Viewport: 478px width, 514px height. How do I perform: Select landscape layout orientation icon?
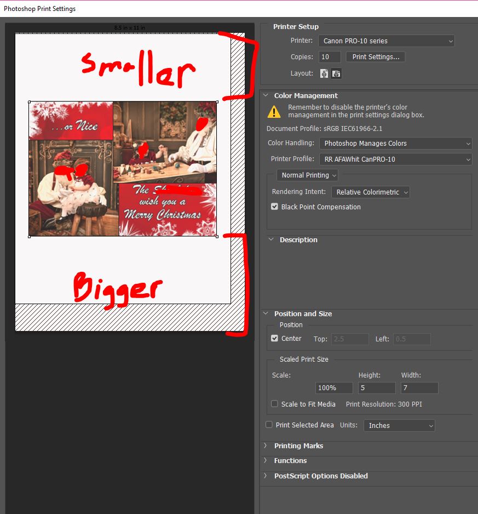(336, 73)
